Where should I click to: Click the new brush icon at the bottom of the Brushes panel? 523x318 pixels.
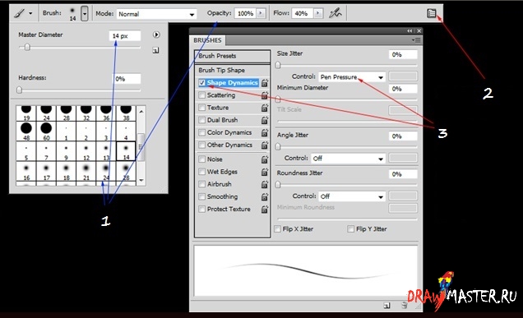386,306
